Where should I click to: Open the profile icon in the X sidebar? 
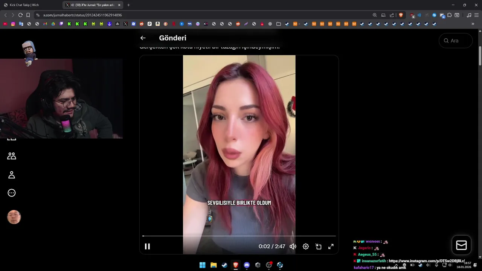click(x=12, y=175)
